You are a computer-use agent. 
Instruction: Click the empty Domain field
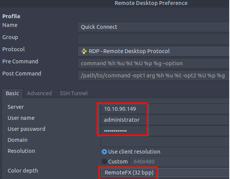tap(165, 142)
